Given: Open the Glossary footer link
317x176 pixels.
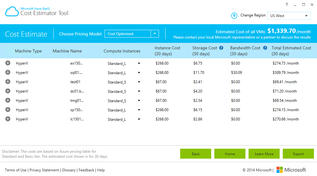Looking at the screenshot, I should coord(69,170).
